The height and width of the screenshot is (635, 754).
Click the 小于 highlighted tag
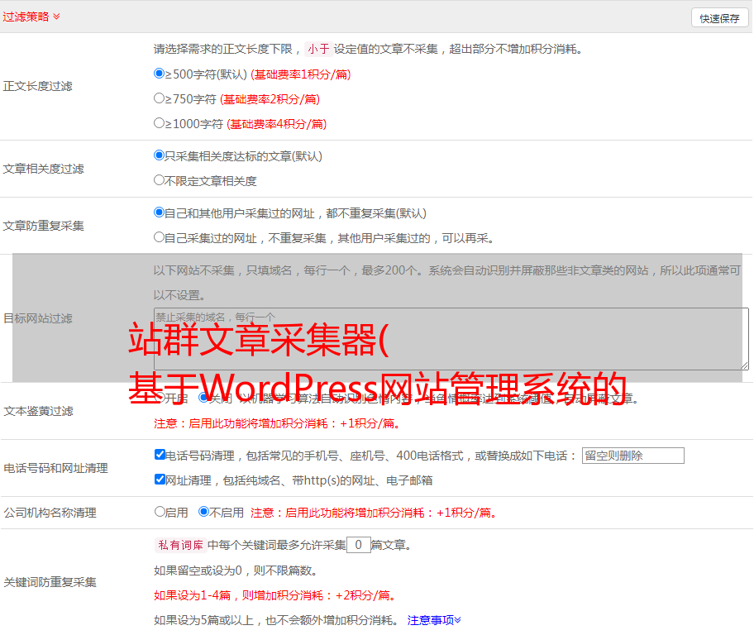[x=318, y=49]
